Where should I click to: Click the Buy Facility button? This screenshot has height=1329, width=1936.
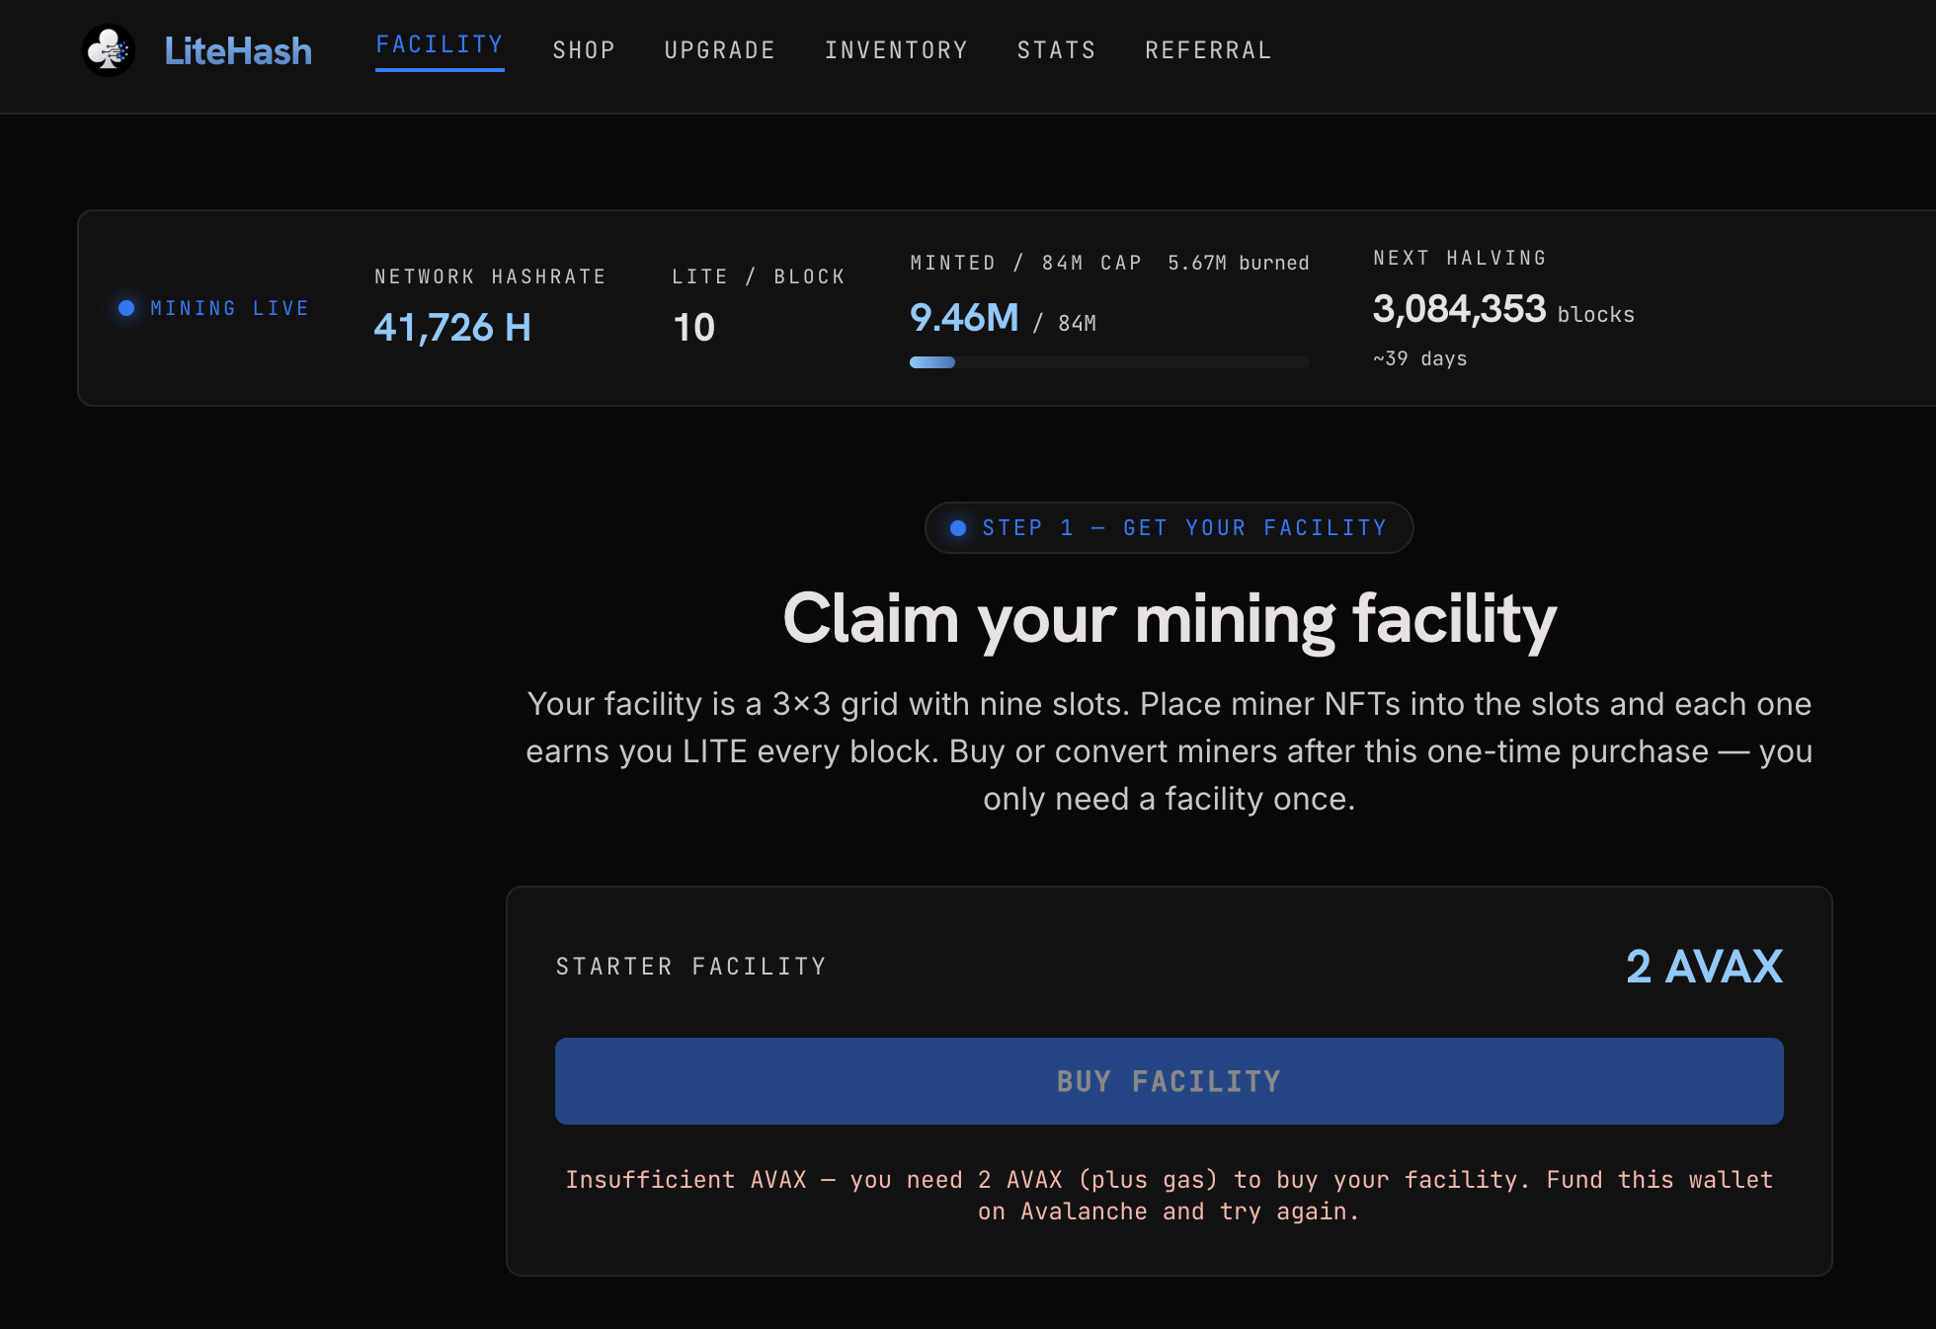(x=1170, y=1081)
